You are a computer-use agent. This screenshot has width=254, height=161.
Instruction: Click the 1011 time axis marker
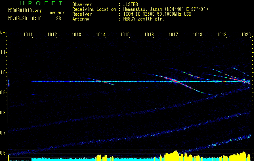(x=28, y=35)
